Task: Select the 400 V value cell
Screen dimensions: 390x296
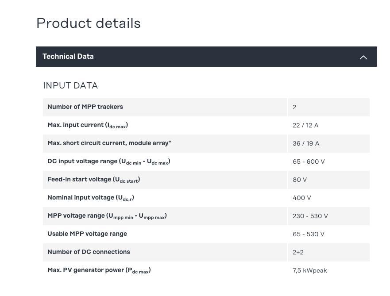Action: pos(302,198)
